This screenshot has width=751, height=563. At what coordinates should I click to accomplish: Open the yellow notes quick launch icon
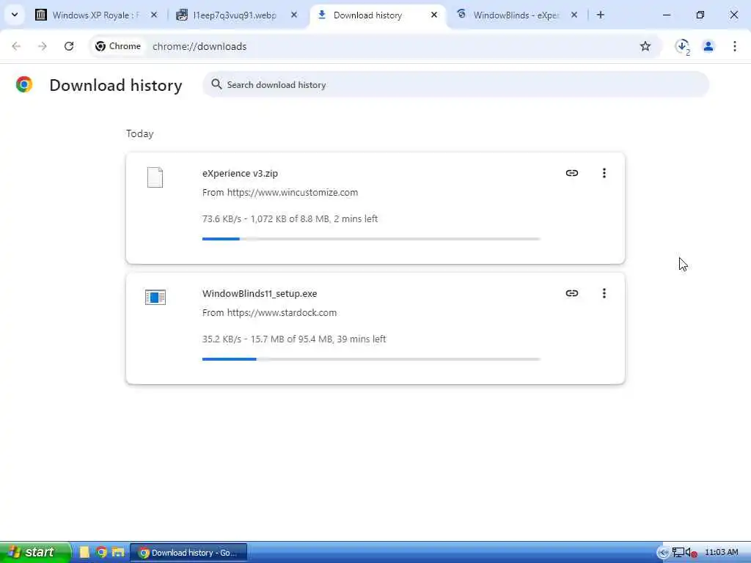(x=85, y=553)
